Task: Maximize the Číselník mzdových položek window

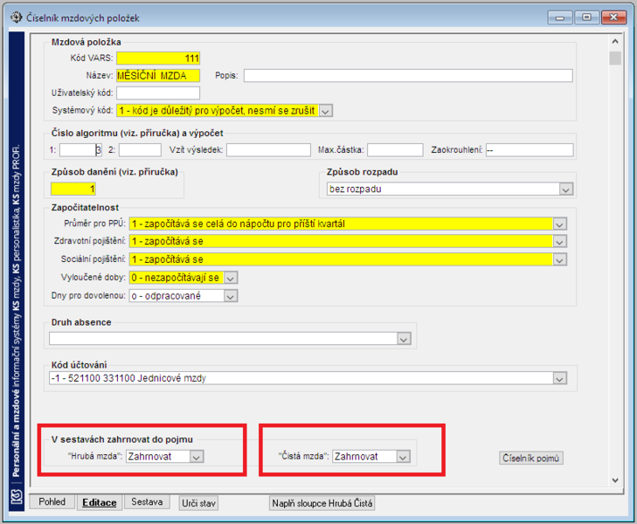Action: [x=586, y=17]
